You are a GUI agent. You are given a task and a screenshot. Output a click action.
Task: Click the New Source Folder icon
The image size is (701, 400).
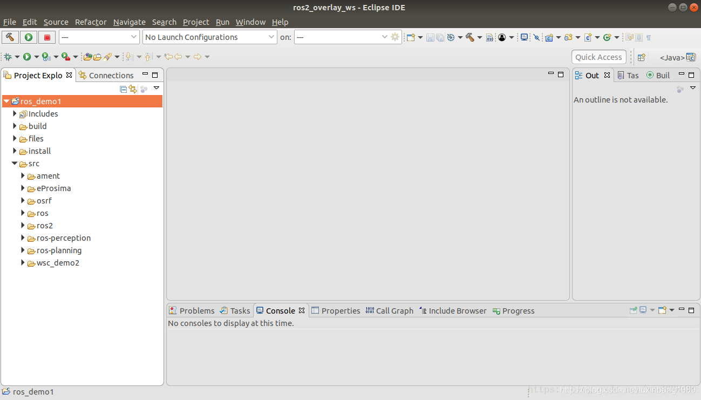point(568,37)
